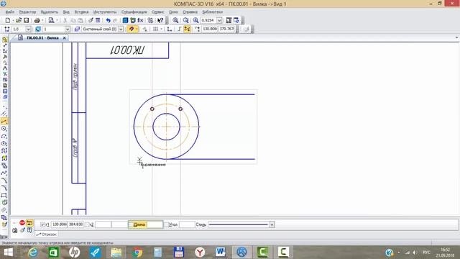Screen dimensions: 460x259
Task: Select the Ellipse tool in sidebar
Action: click(4, 144)
